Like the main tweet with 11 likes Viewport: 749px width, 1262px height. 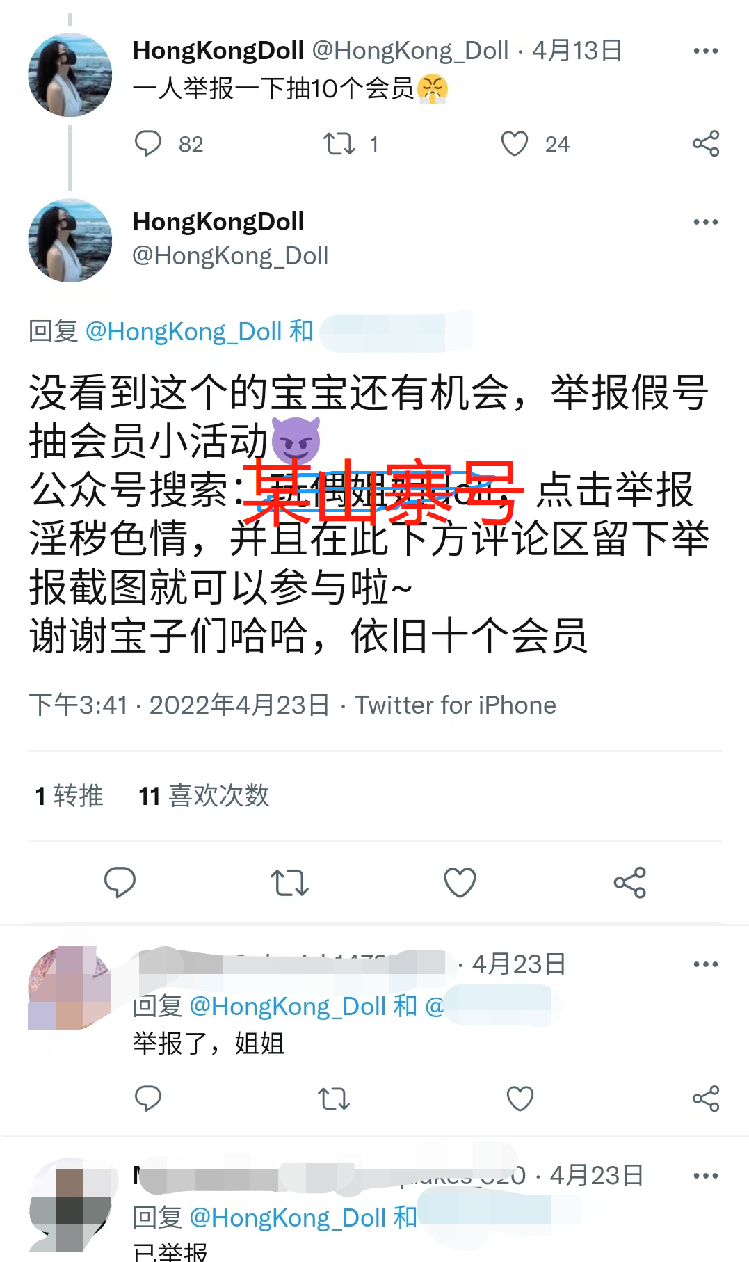(x=460, y=883)
